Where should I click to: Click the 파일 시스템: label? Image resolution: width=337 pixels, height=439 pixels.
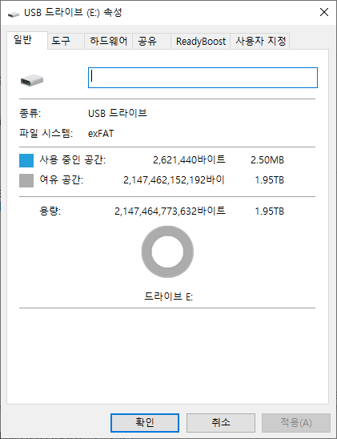46,133
